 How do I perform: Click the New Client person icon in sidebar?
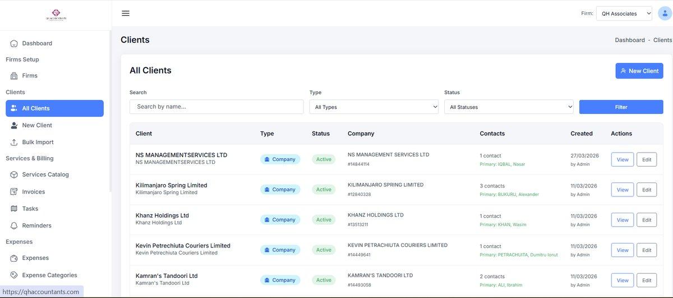click(14, 125)
